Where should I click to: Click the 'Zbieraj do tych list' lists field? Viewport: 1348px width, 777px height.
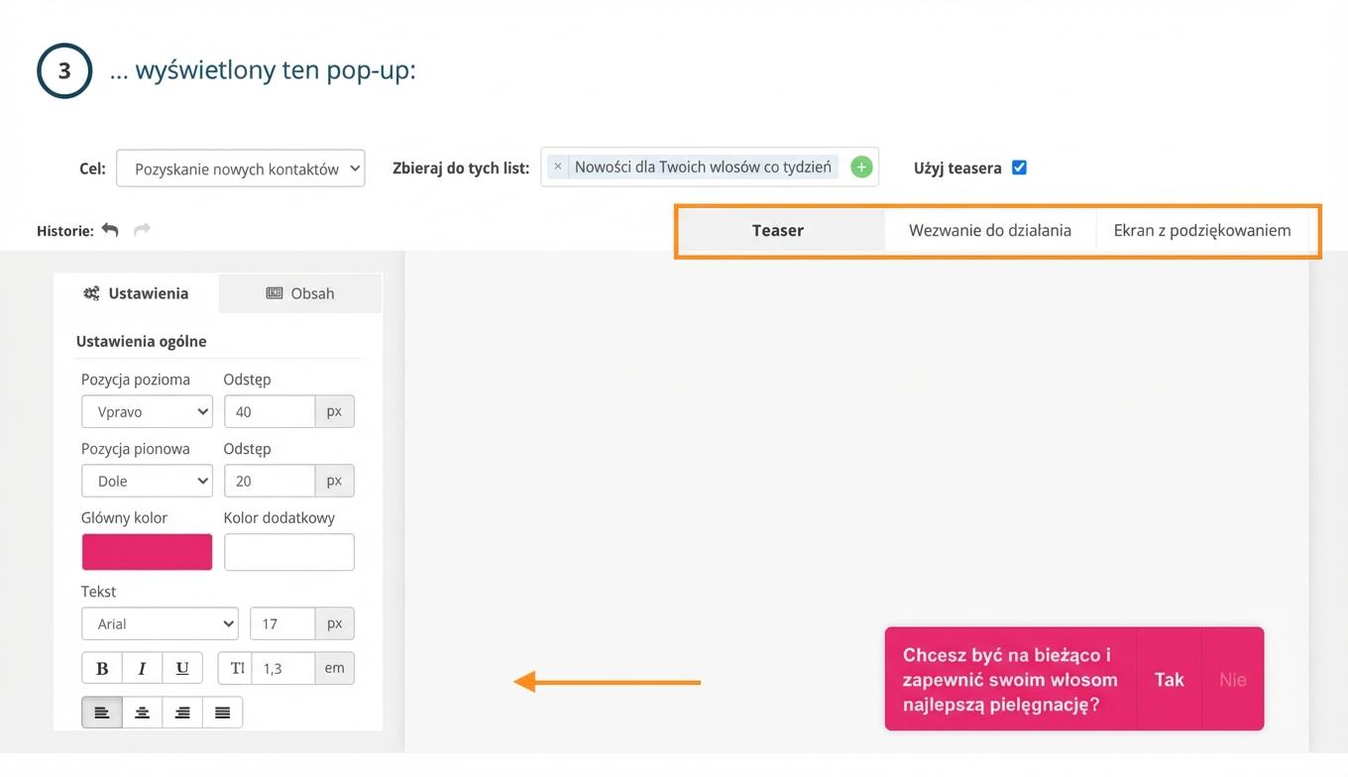point(710,167)
